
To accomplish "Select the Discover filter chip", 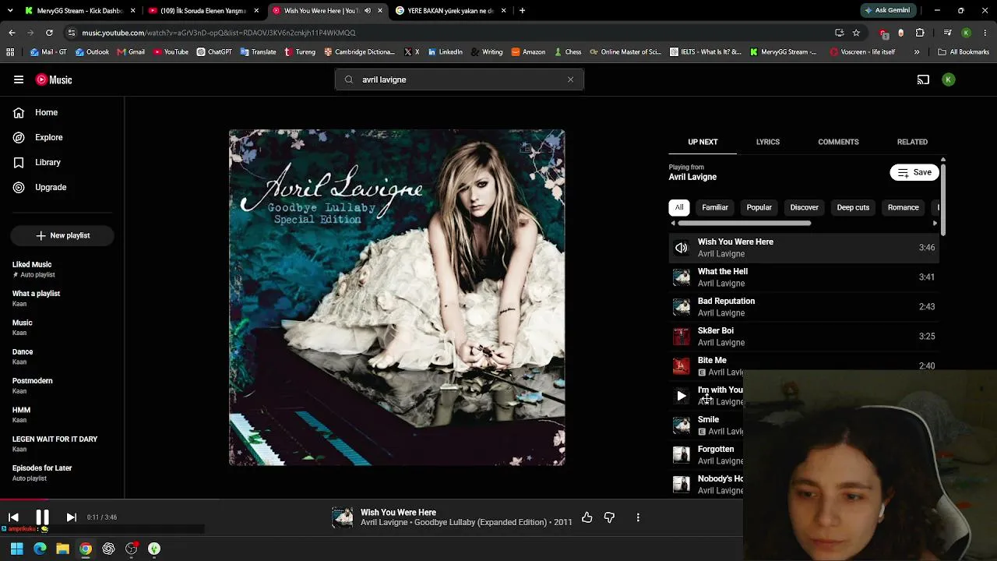I will coord(805,207).
